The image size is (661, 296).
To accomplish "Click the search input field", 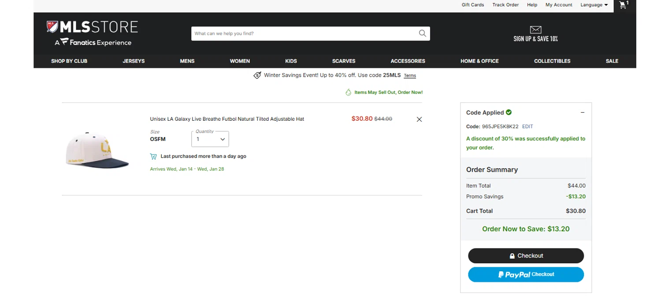I will point(304,33).
